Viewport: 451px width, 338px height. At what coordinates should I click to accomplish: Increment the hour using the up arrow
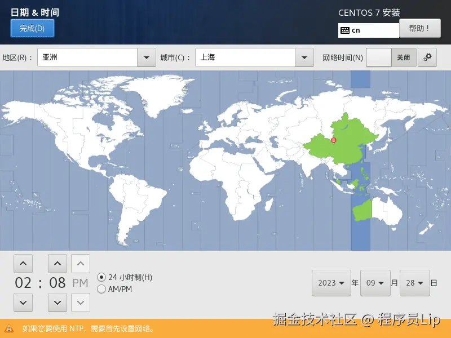[23, 263]
